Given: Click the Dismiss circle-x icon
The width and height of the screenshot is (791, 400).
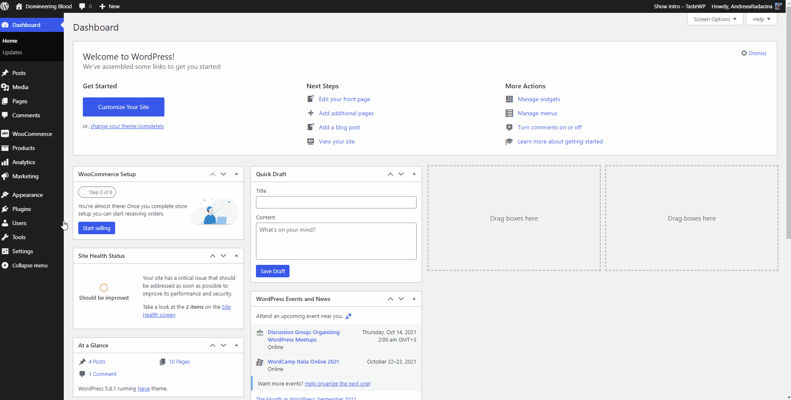Looking at the screenshot, I should point(744,53).
